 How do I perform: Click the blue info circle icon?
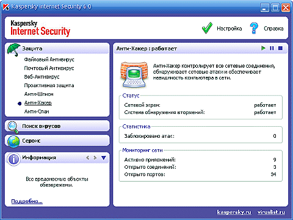click(x=13, y=158)
